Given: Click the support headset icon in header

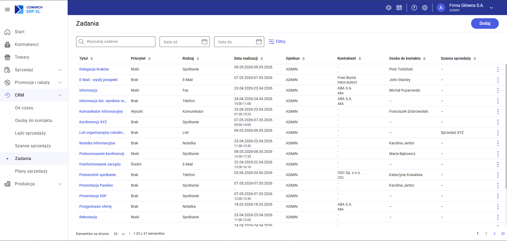Looking at the screenshot, I should pyautogui.click(x=389, y=8).
